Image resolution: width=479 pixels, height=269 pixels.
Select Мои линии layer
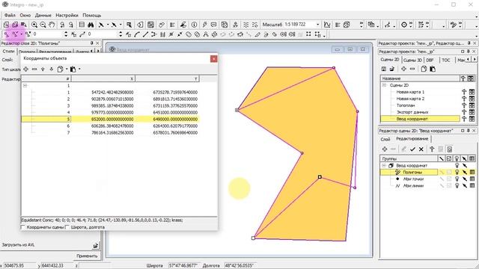(413, 186)
